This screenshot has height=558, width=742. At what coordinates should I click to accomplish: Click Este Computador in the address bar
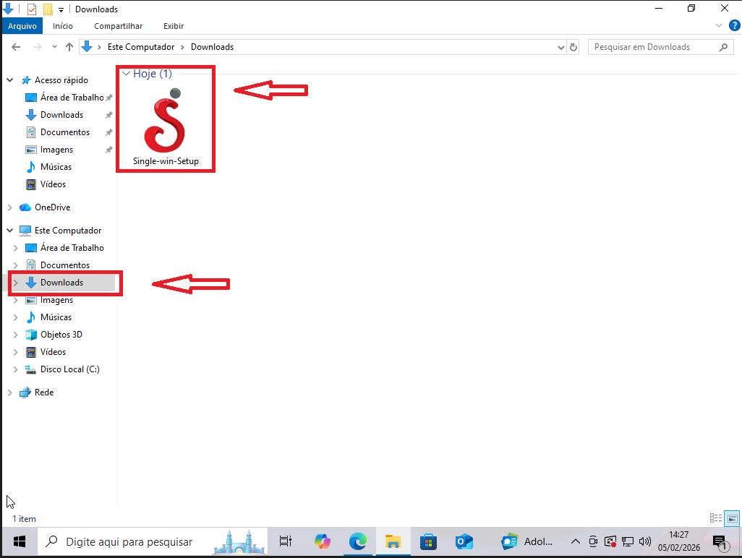tap(141, 46)
